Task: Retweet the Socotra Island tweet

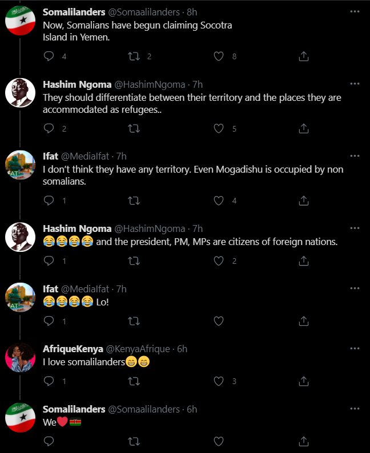Action: point(133,56)
